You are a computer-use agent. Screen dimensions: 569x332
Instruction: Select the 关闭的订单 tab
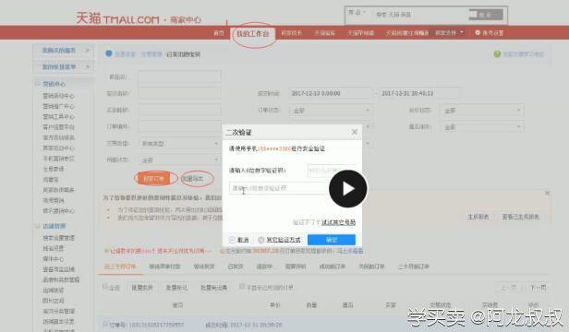pyautogui.click(x=371, y=267)
